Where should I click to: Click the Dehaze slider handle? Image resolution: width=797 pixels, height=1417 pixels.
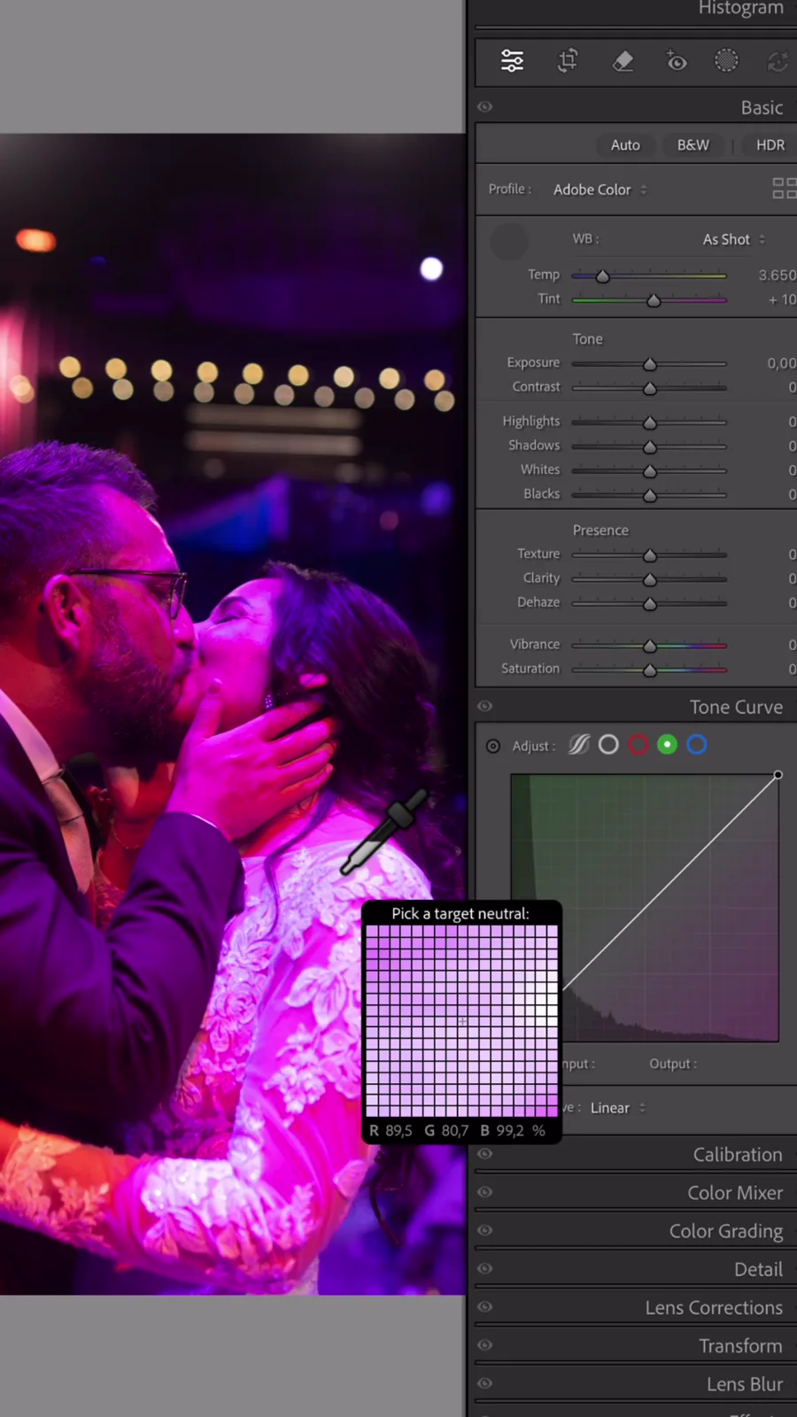650,603
